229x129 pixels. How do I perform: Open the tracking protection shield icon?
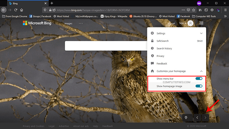click(45, 10)
